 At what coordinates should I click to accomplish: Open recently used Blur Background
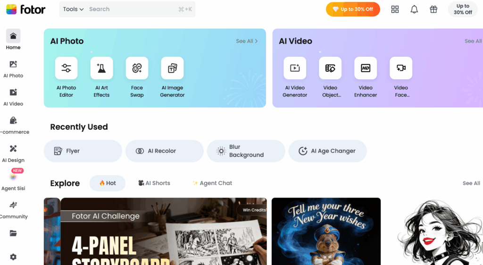(246, 151)
